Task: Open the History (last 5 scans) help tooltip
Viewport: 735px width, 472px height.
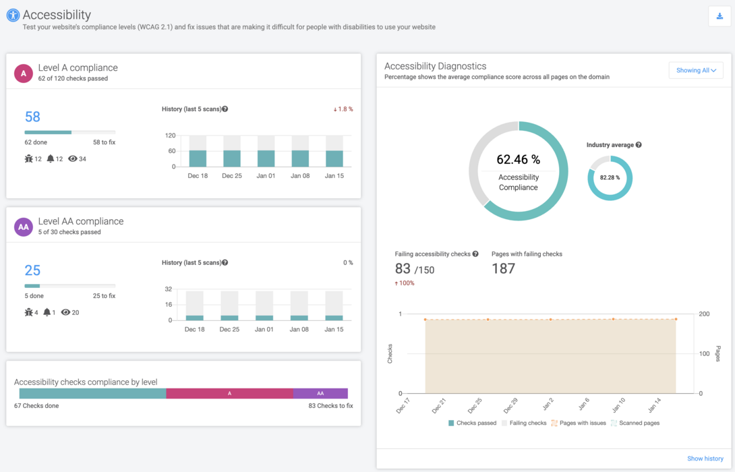Action: (x=227, y=109)
